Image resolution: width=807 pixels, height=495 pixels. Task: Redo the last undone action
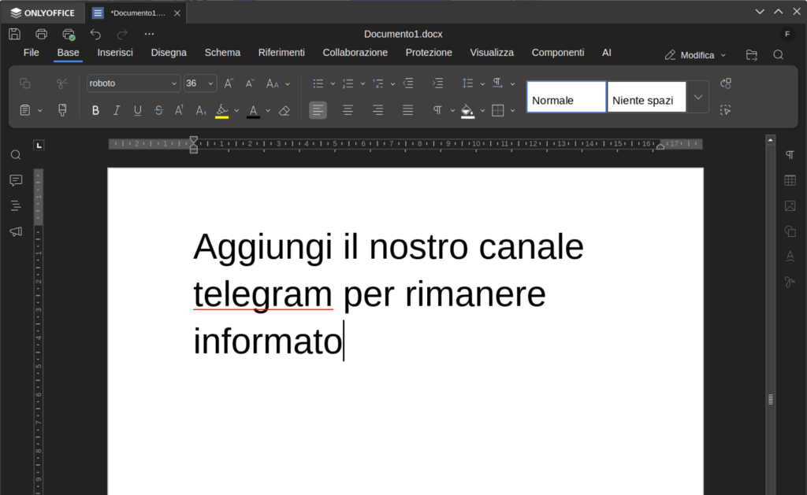122,34
